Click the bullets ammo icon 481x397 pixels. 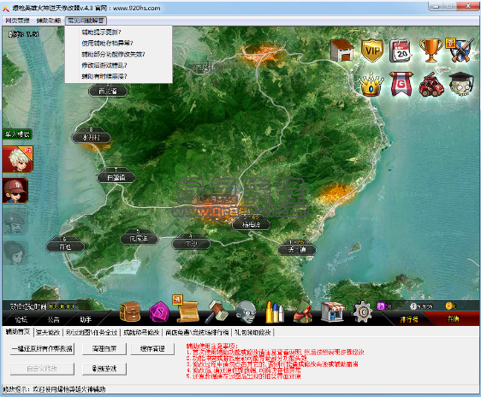click(x=275, y=312)
